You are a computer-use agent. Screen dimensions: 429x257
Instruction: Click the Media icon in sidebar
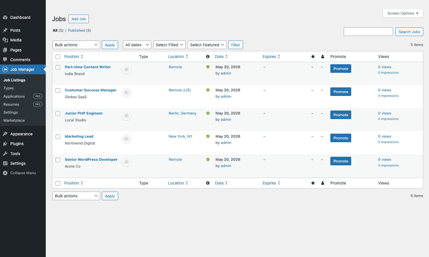pos(5,40)
